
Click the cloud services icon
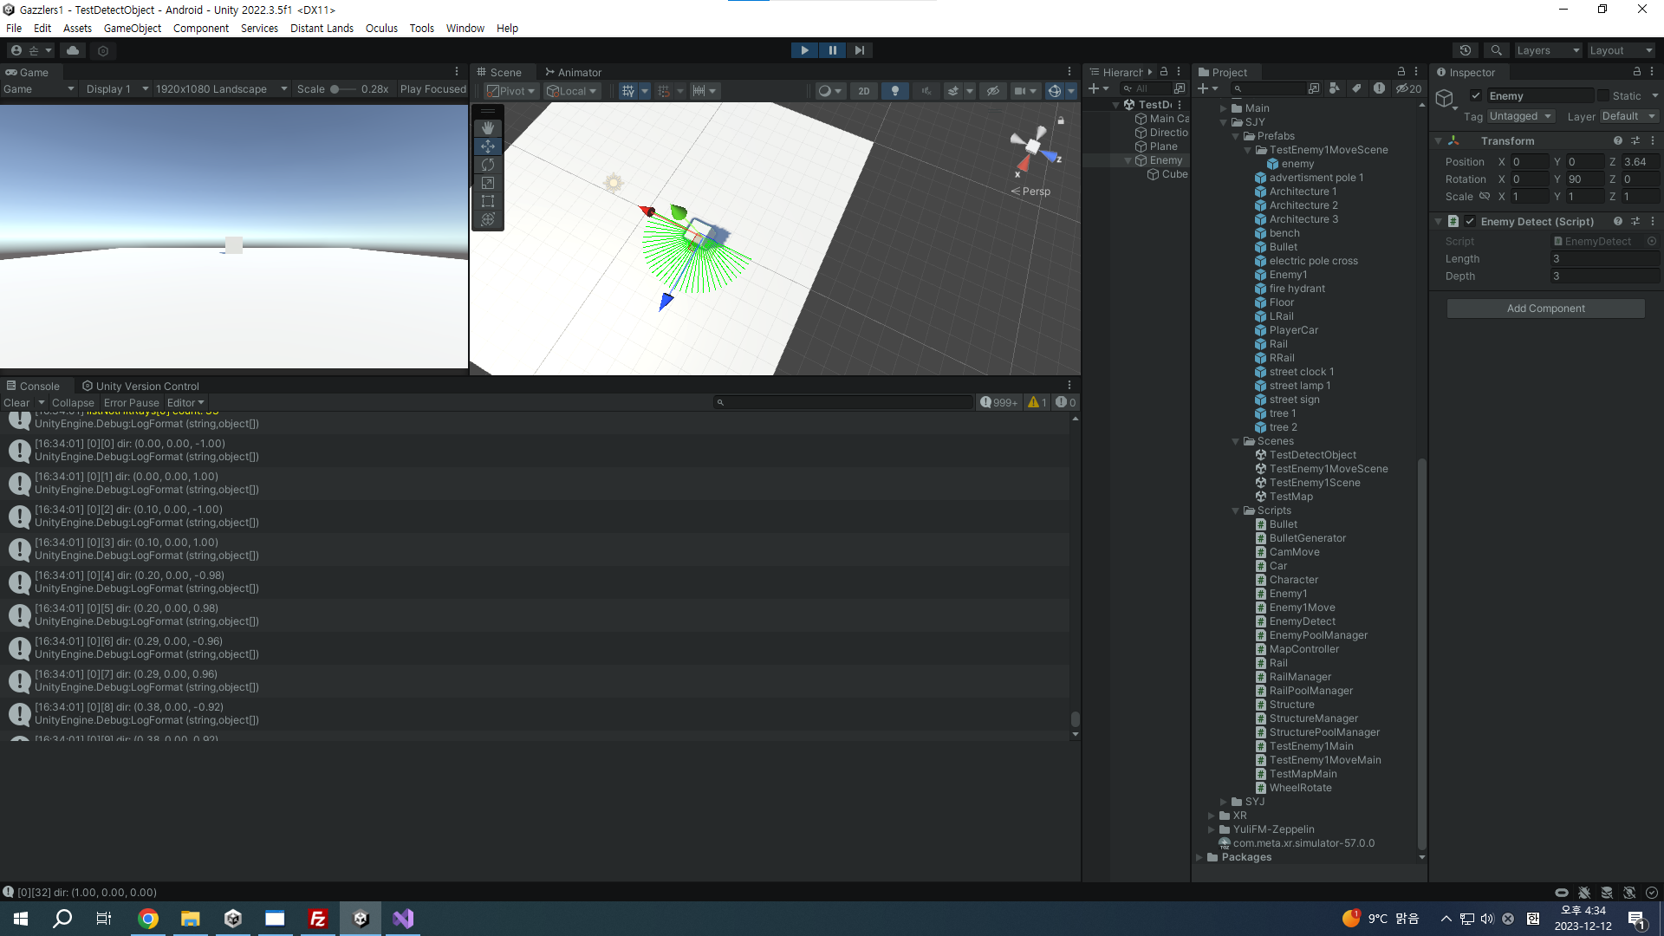click(x=73, y=50)
